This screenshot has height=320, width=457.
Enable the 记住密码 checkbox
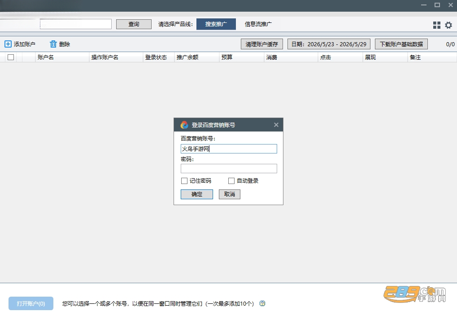point(184,181)
